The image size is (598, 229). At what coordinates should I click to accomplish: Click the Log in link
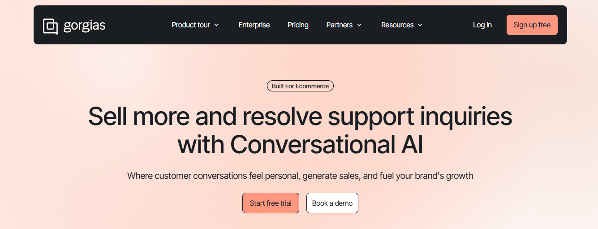click(x=482, y=25)
